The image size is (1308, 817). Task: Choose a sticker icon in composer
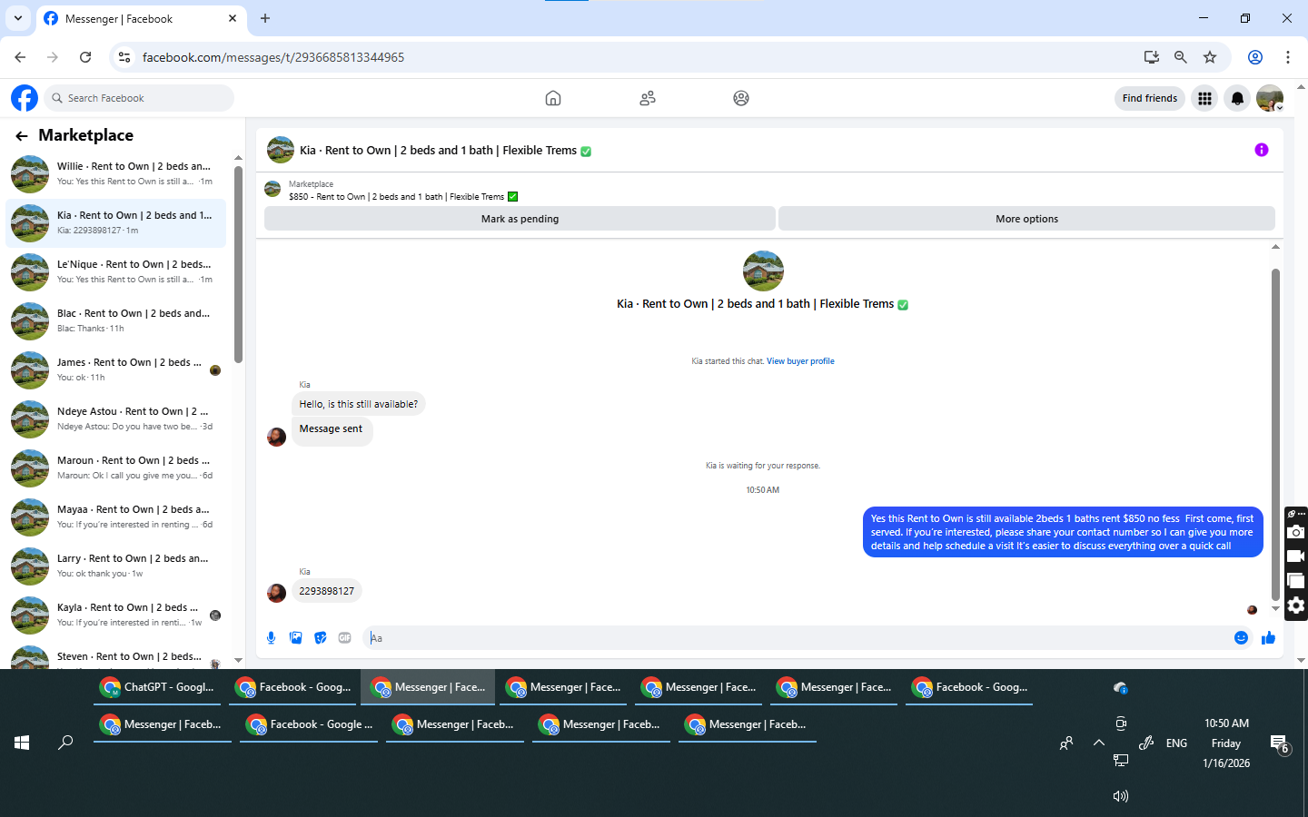click(320, 638)
